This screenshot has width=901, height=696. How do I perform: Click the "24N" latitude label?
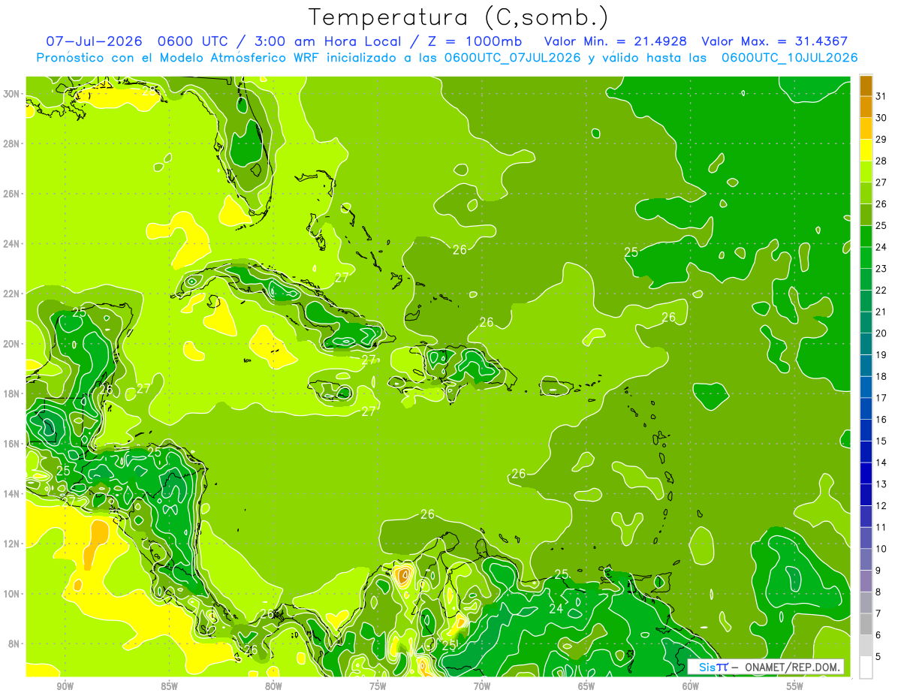click(13, 244)
